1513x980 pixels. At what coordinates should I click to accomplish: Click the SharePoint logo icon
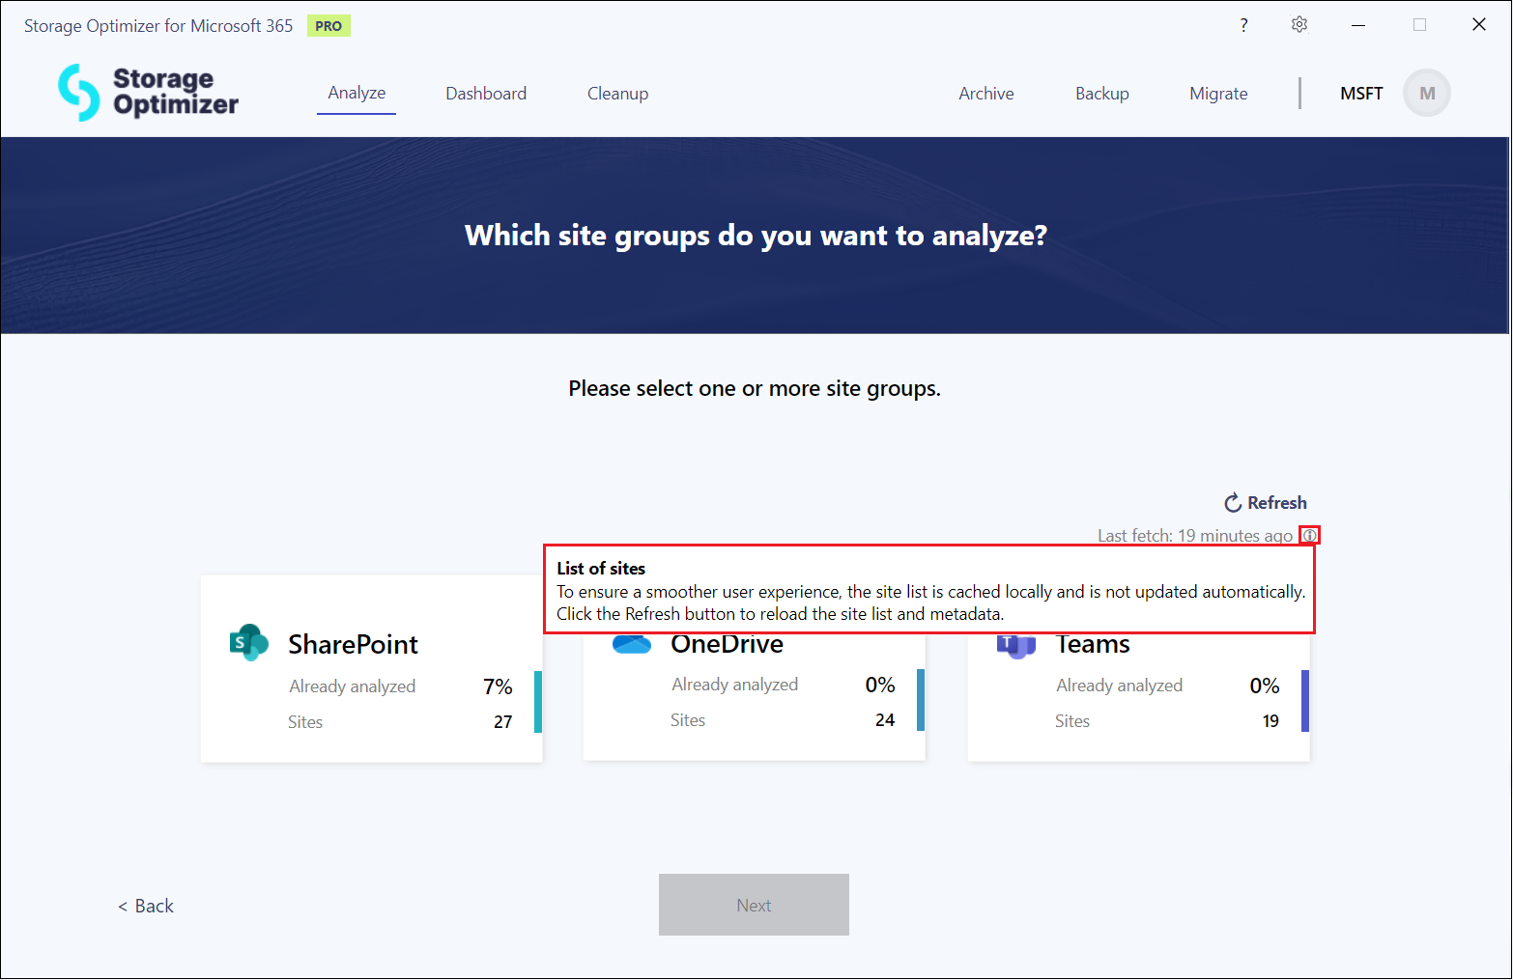tap(248, 643)
